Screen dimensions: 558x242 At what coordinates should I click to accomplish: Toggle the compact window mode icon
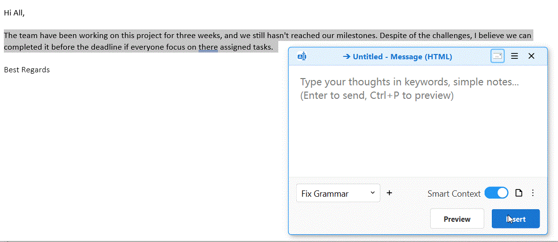pyautogui.click(x=497, y=56)
